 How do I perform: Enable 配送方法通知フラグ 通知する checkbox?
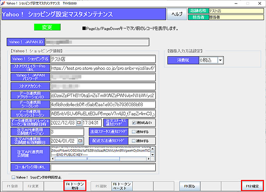[134, 141]
